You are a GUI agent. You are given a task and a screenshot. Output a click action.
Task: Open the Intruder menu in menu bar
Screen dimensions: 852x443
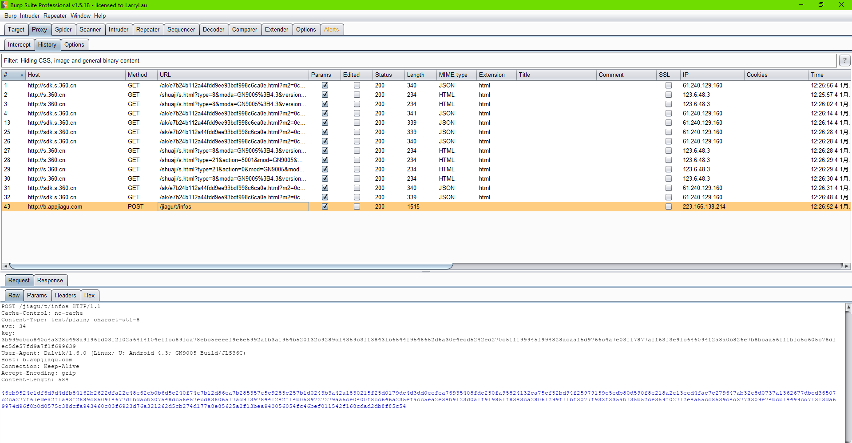click(x=29, y=16)
